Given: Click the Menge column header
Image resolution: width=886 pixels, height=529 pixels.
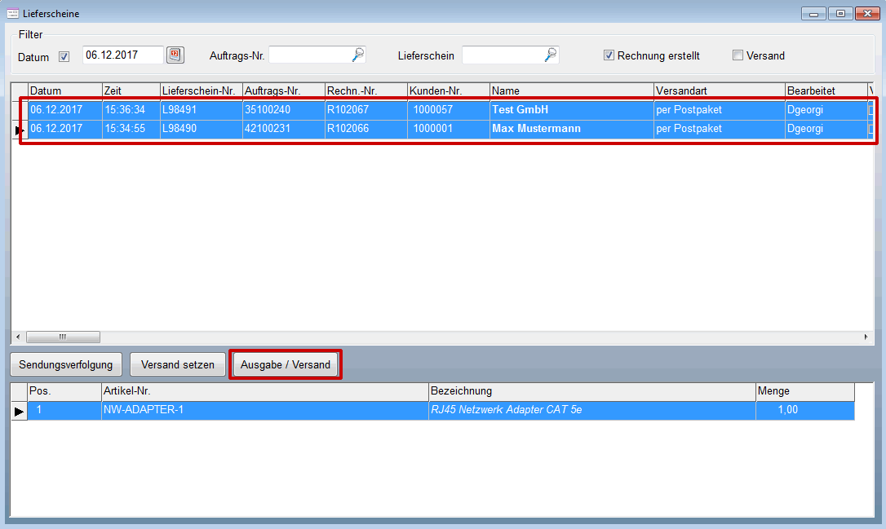Looking at the screenshot, I should [x=805, y=390].
